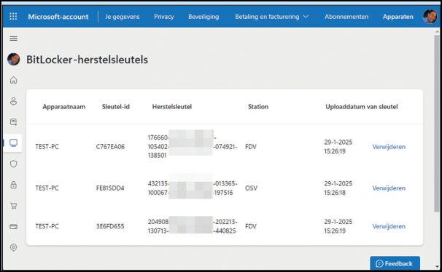Viewport: 442px width, 272px height.
Task: Select key ID FE815DD4 text
Action: [110, 188]
